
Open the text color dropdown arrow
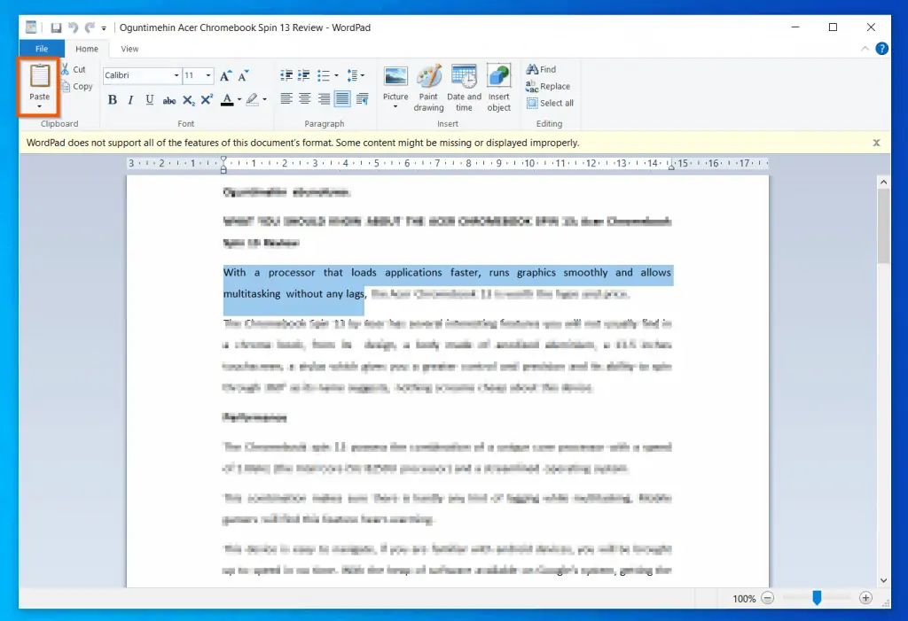point(239,99)
